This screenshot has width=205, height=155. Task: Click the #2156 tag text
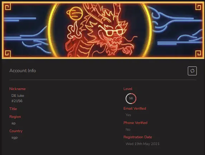click(17, 101)
